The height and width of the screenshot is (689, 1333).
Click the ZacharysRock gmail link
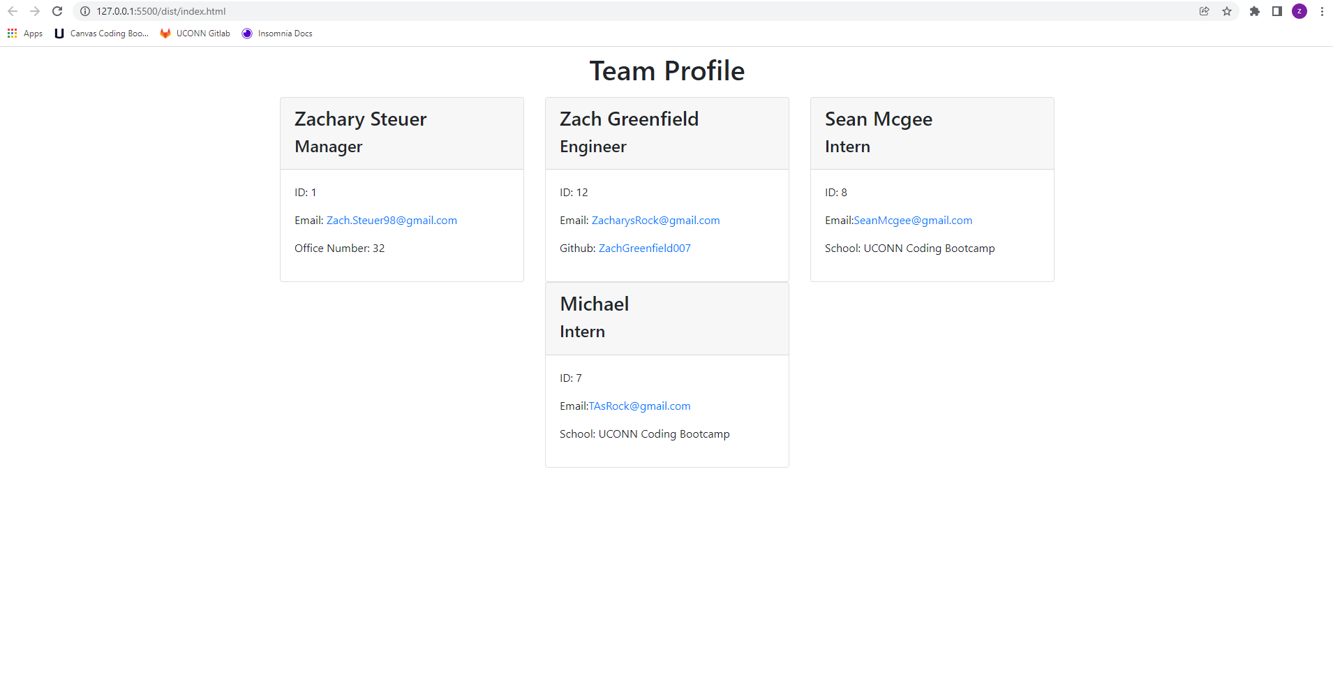655,220
